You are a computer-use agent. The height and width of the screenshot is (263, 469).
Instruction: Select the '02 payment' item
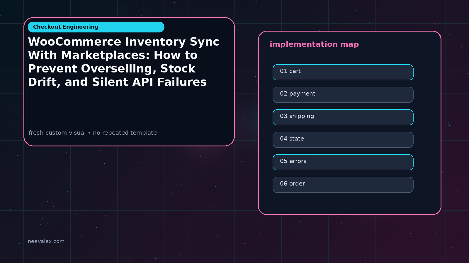coord(343,95)
